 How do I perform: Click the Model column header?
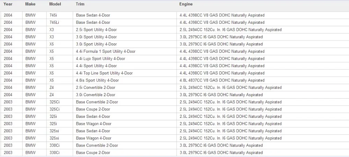pyautogui.click(x=55, y=4)
